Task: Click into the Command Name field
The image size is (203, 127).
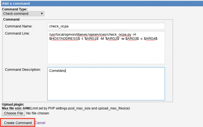Action: pos(106,26)
